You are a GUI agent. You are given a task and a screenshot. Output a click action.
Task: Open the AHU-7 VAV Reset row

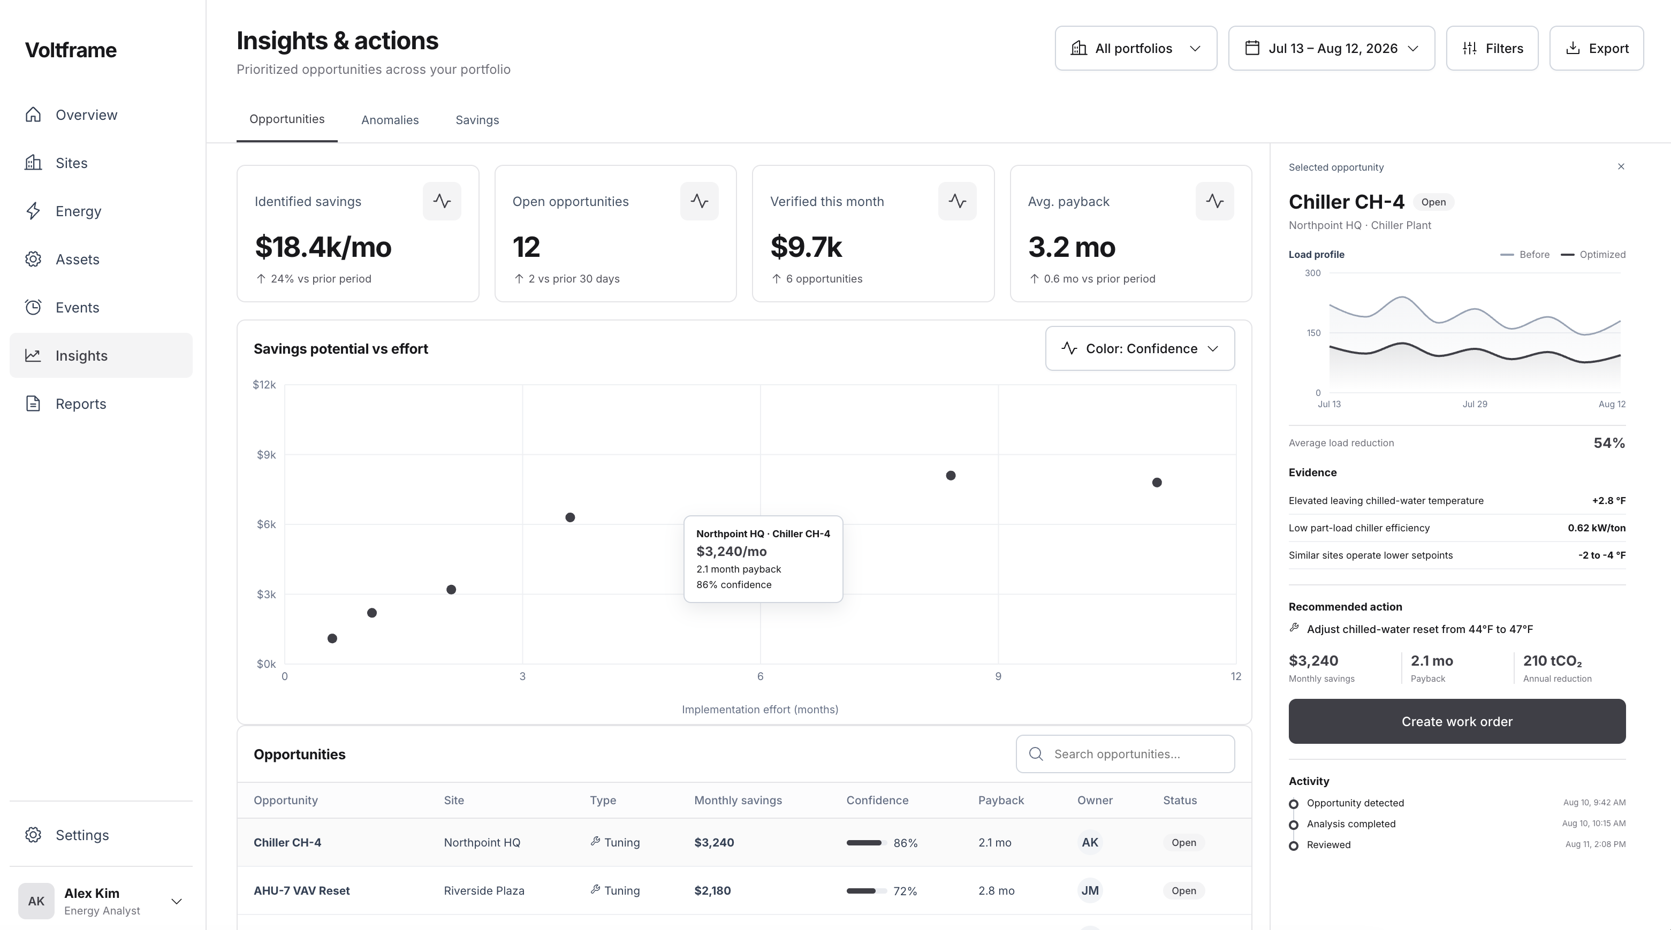(x=744, y=890)
